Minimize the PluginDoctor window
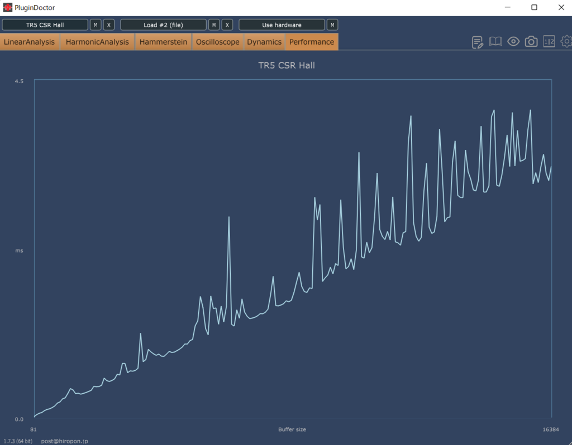572x445 pixels. tap(507, 7)
